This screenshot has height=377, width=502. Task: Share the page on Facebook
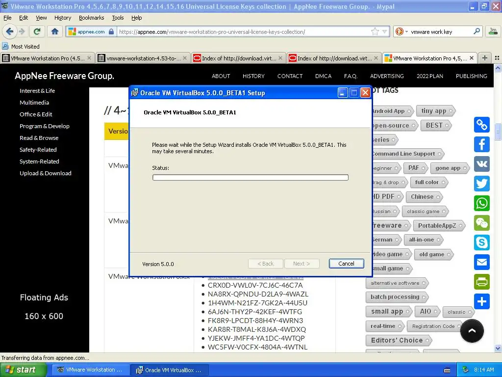pyautogui.click(x=482, y=144)
